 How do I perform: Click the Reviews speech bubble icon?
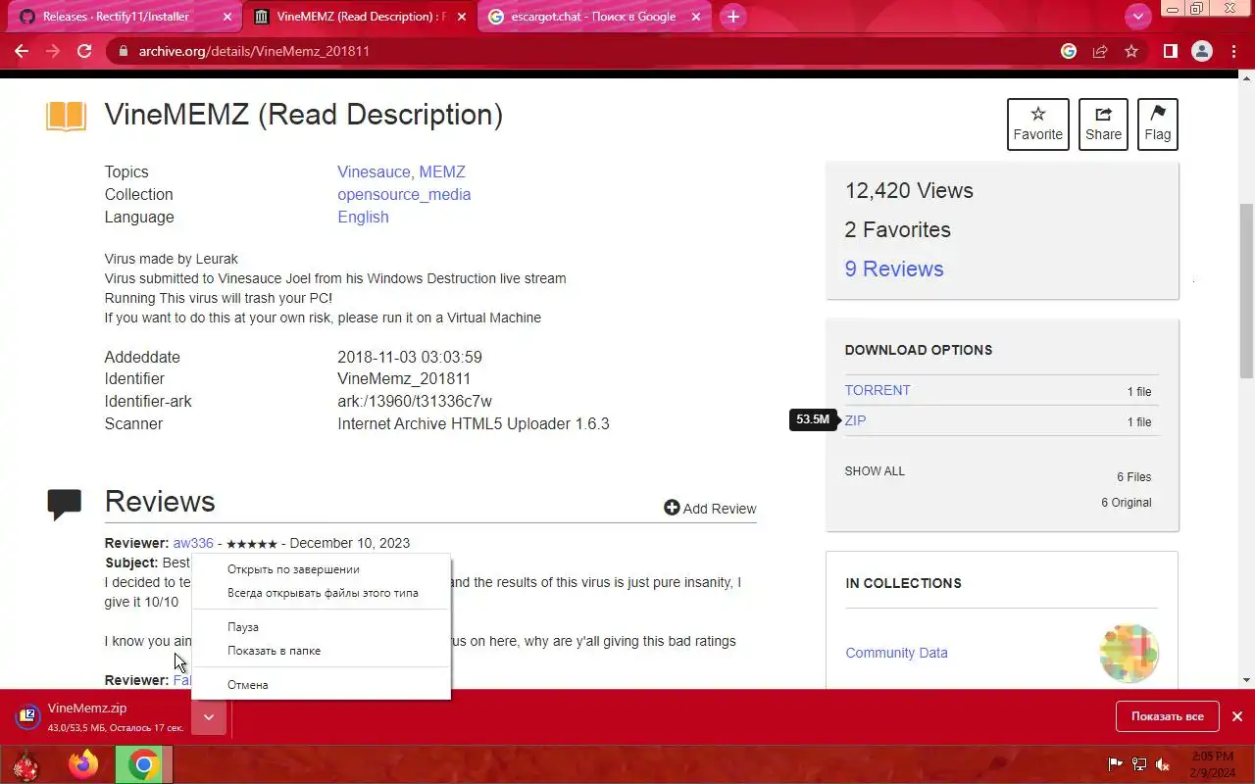pyautogui.click(x=65, y=504)
